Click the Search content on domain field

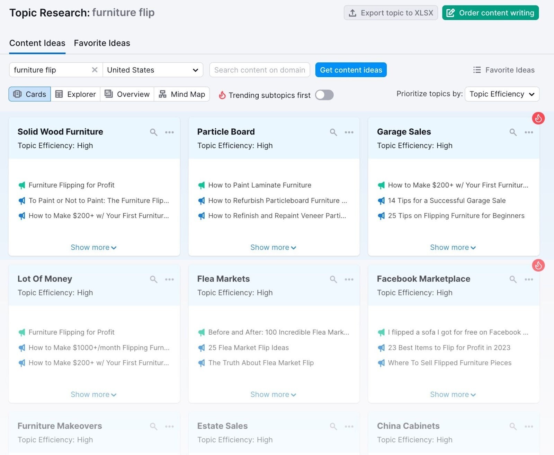[259, 70]
